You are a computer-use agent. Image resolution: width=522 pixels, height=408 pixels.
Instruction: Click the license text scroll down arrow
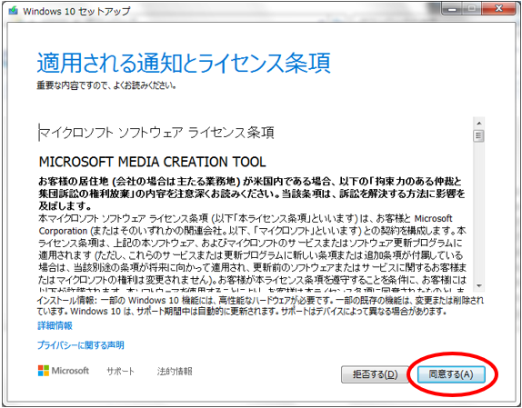coord(479,285)
